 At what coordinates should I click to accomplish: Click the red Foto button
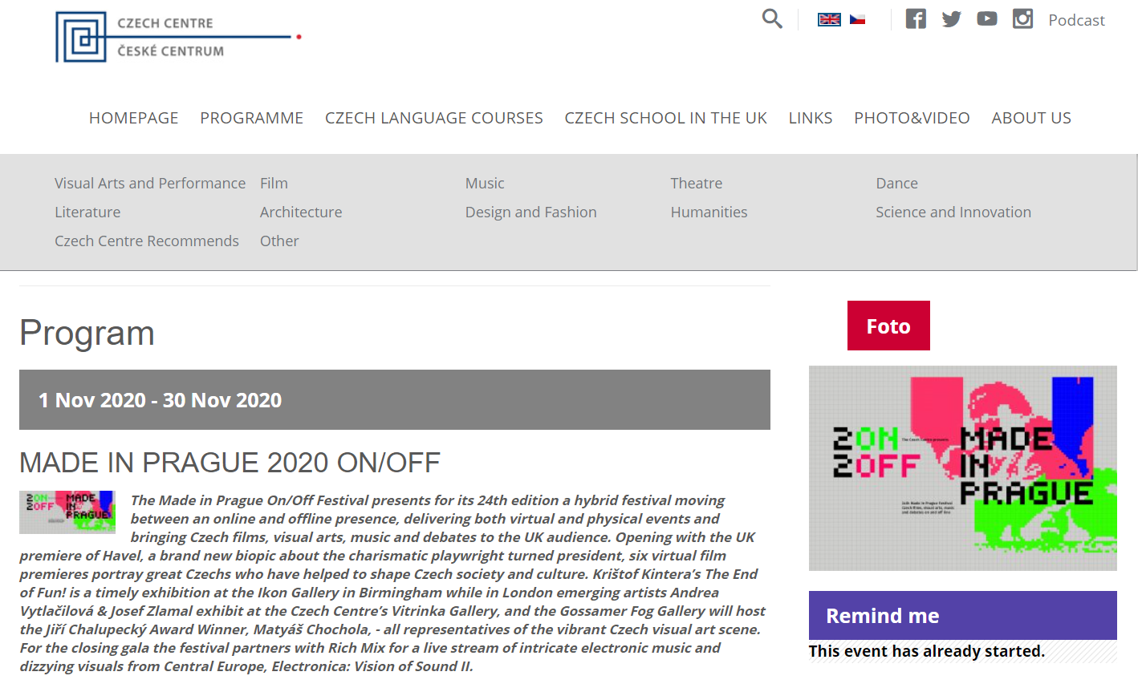tap(888, 326)
